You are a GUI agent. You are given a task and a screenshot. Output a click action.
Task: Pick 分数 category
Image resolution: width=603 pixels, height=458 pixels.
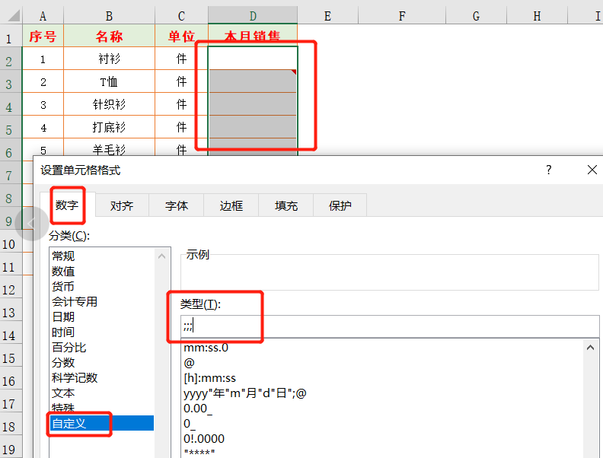pos(102,362)
